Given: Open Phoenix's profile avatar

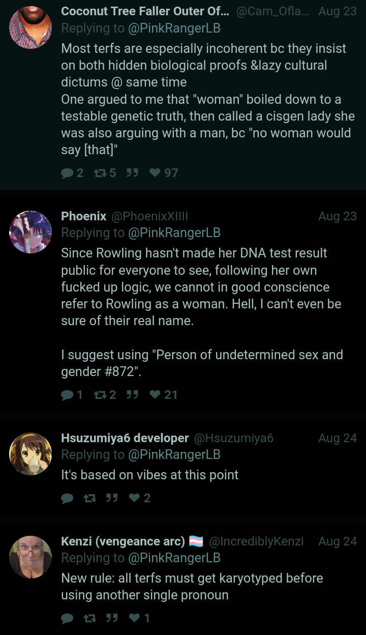Looking at the screenshot, I should click(x=30, y=232).
